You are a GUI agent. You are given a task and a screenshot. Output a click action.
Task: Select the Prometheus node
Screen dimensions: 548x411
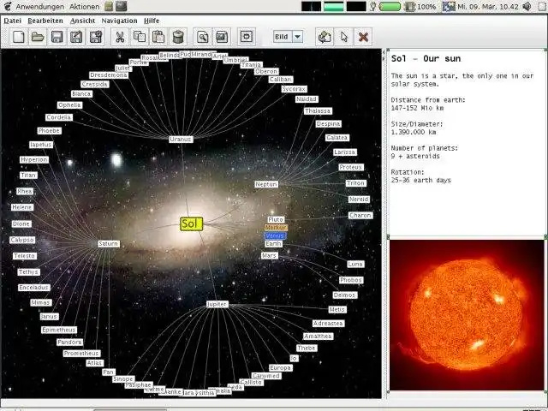point(82,354)
